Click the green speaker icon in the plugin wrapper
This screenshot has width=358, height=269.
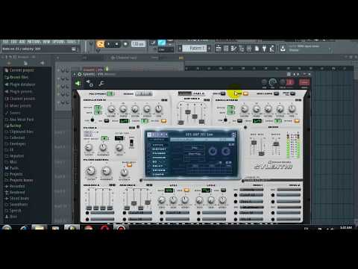(78, 84)
